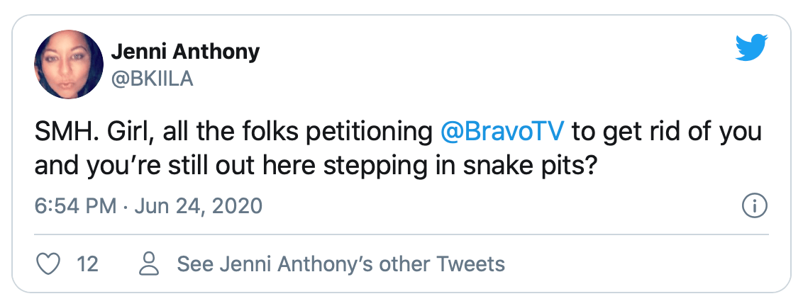Follow the @BravoTV mention link
Image resolution: width=803 pixels, height=306 pixels.
(x=503, y=132)
